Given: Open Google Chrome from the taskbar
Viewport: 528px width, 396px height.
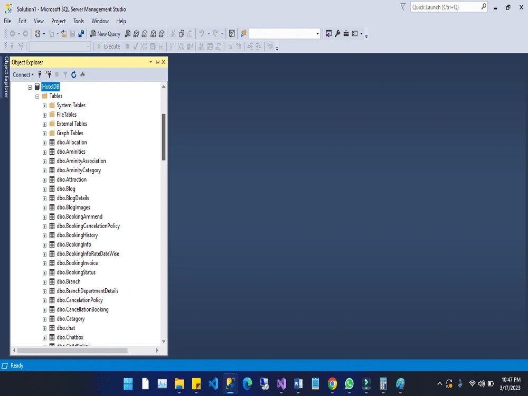Looking at the screenshot, I should pyautogui.click(x=332, y=383).
